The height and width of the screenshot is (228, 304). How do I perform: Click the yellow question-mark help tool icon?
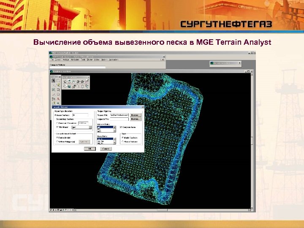point(54,103)
